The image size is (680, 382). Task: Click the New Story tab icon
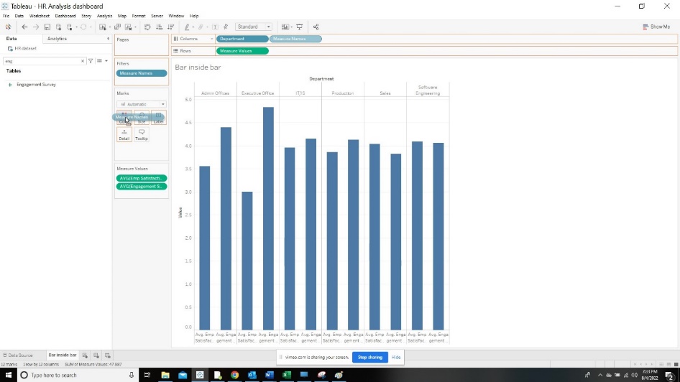coord(108,355)
